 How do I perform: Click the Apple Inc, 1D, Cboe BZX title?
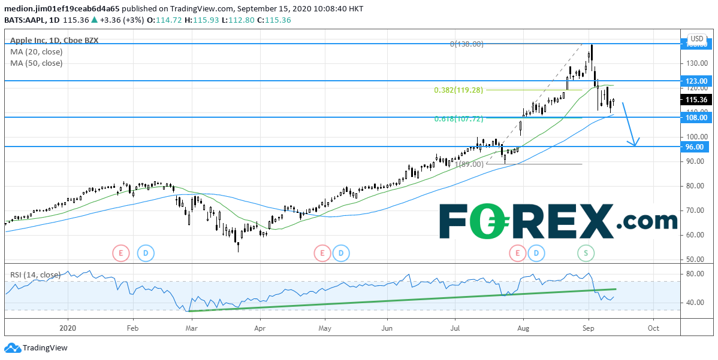click(56, 40)
